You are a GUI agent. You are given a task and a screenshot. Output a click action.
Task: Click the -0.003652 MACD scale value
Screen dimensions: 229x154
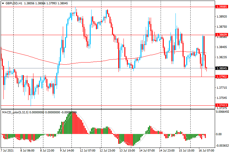[222, 146]
